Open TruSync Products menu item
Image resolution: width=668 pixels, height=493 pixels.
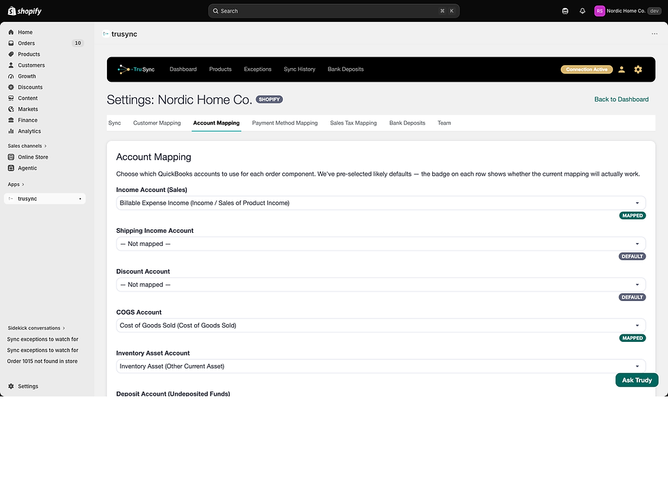220,69
